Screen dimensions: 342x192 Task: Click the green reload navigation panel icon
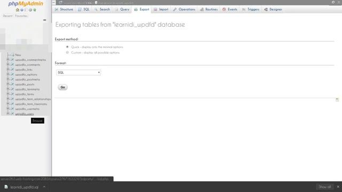tap(35, 10)
